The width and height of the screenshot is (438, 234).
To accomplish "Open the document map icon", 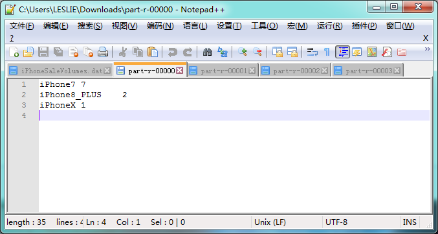I will coord(372,52).
